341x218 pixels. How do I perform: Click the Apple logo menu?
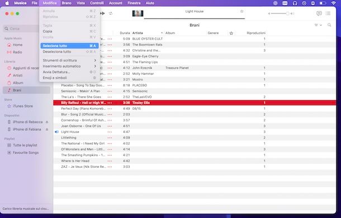click(7, 3)
